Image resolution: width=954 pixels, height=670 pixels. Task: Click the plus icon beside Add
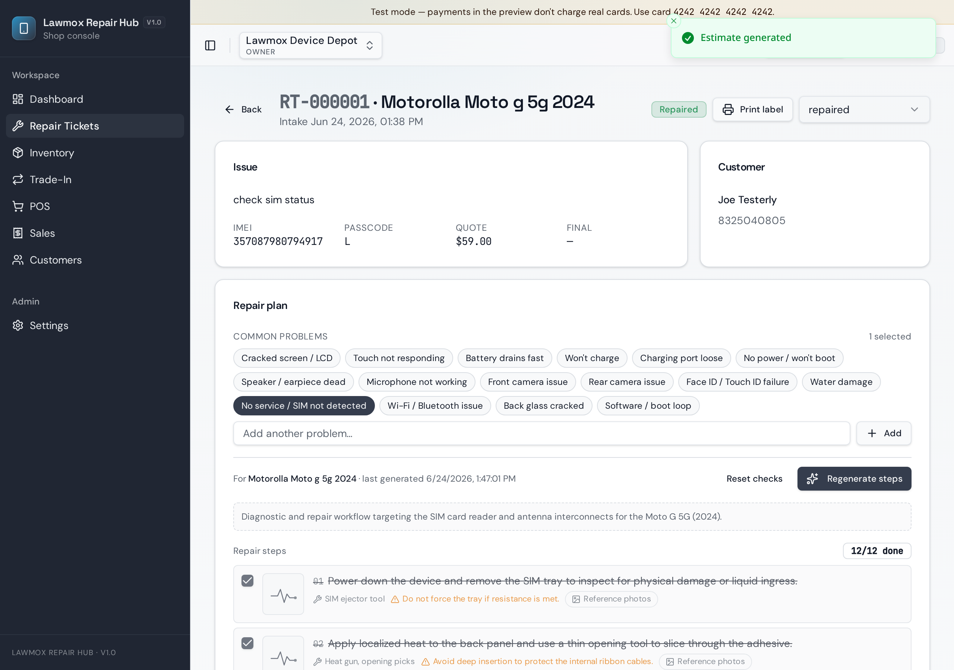click(x=872, y=433)
